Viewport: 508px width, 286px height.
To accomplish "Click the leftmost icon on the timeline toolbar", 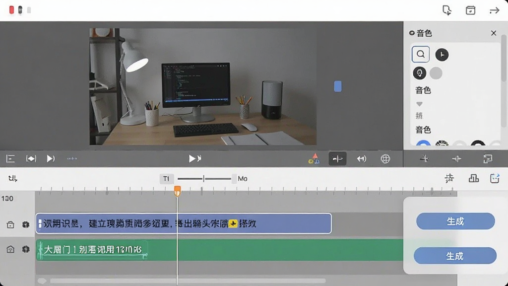I will point(12,178).
